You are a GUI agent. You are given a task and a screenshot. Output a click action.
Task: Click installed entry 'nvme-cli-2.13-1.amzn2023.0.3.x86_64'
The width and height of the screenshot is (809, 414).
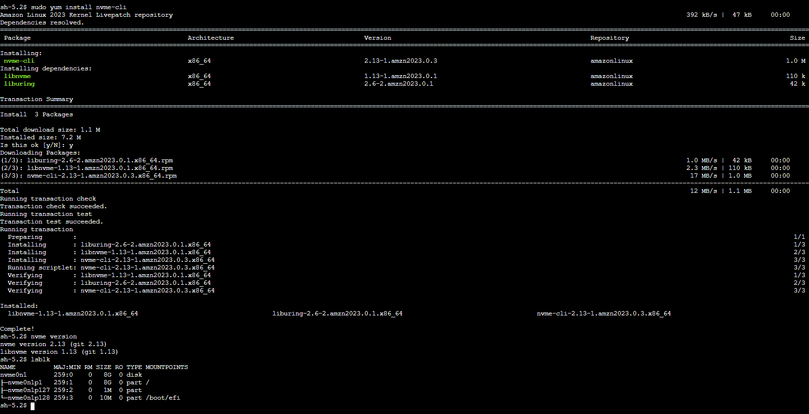[x=604, y=313]
